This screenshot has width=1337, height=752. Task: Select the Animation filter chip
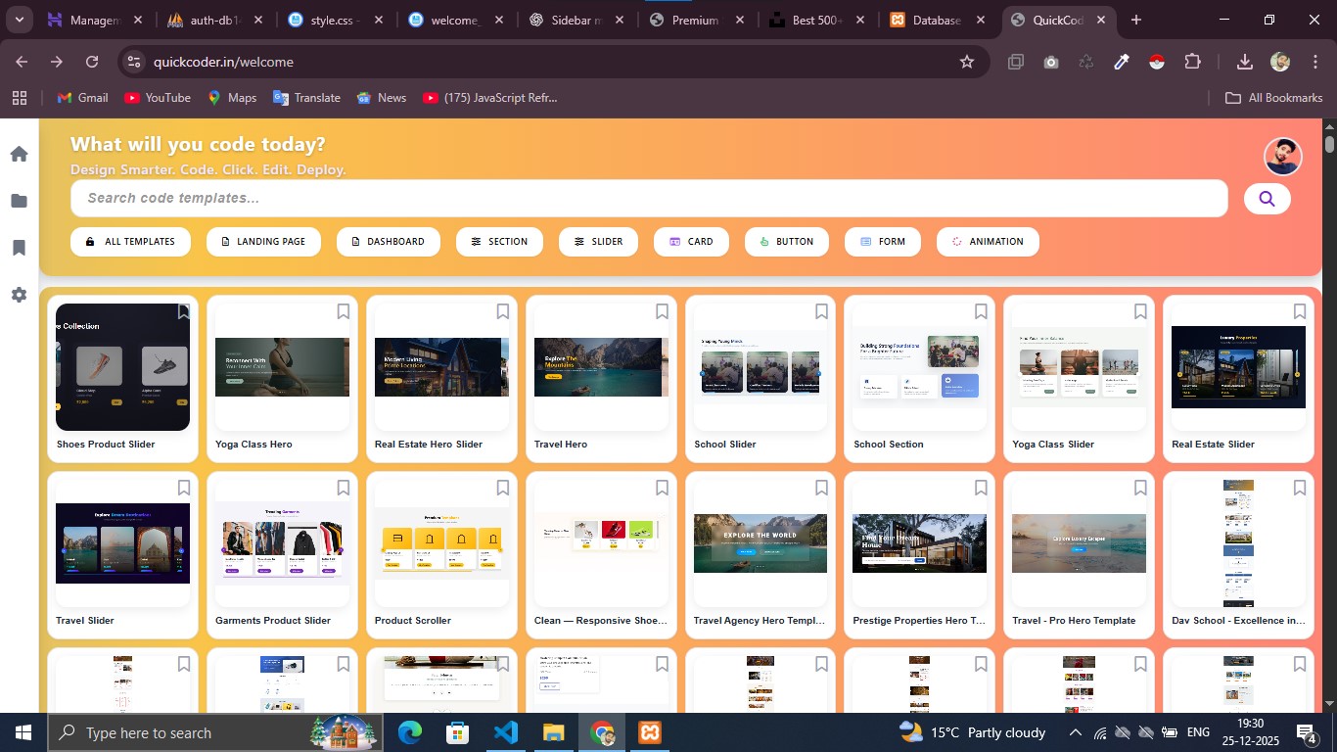coord(988,241)
